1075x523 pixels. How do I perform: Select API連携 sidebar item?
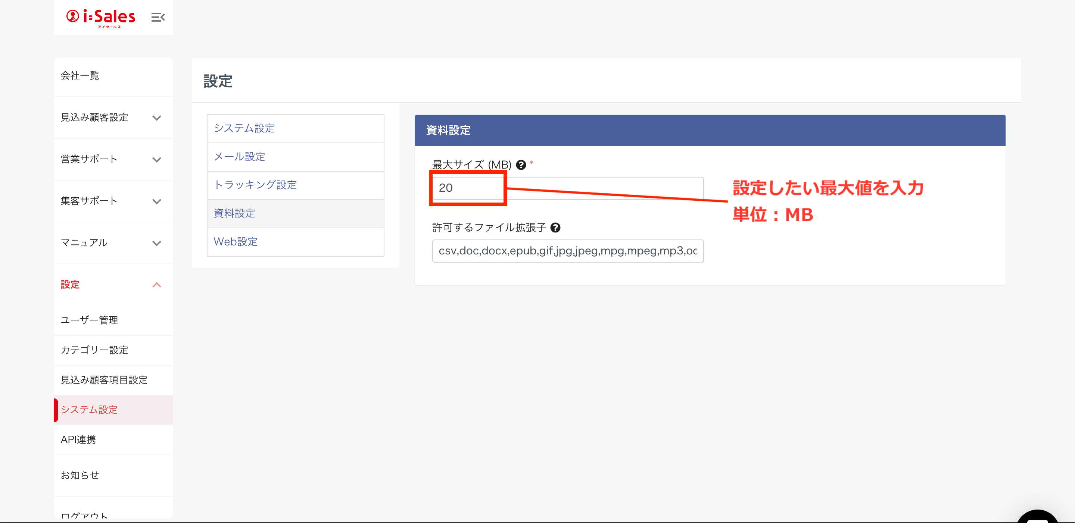point(78,439)
